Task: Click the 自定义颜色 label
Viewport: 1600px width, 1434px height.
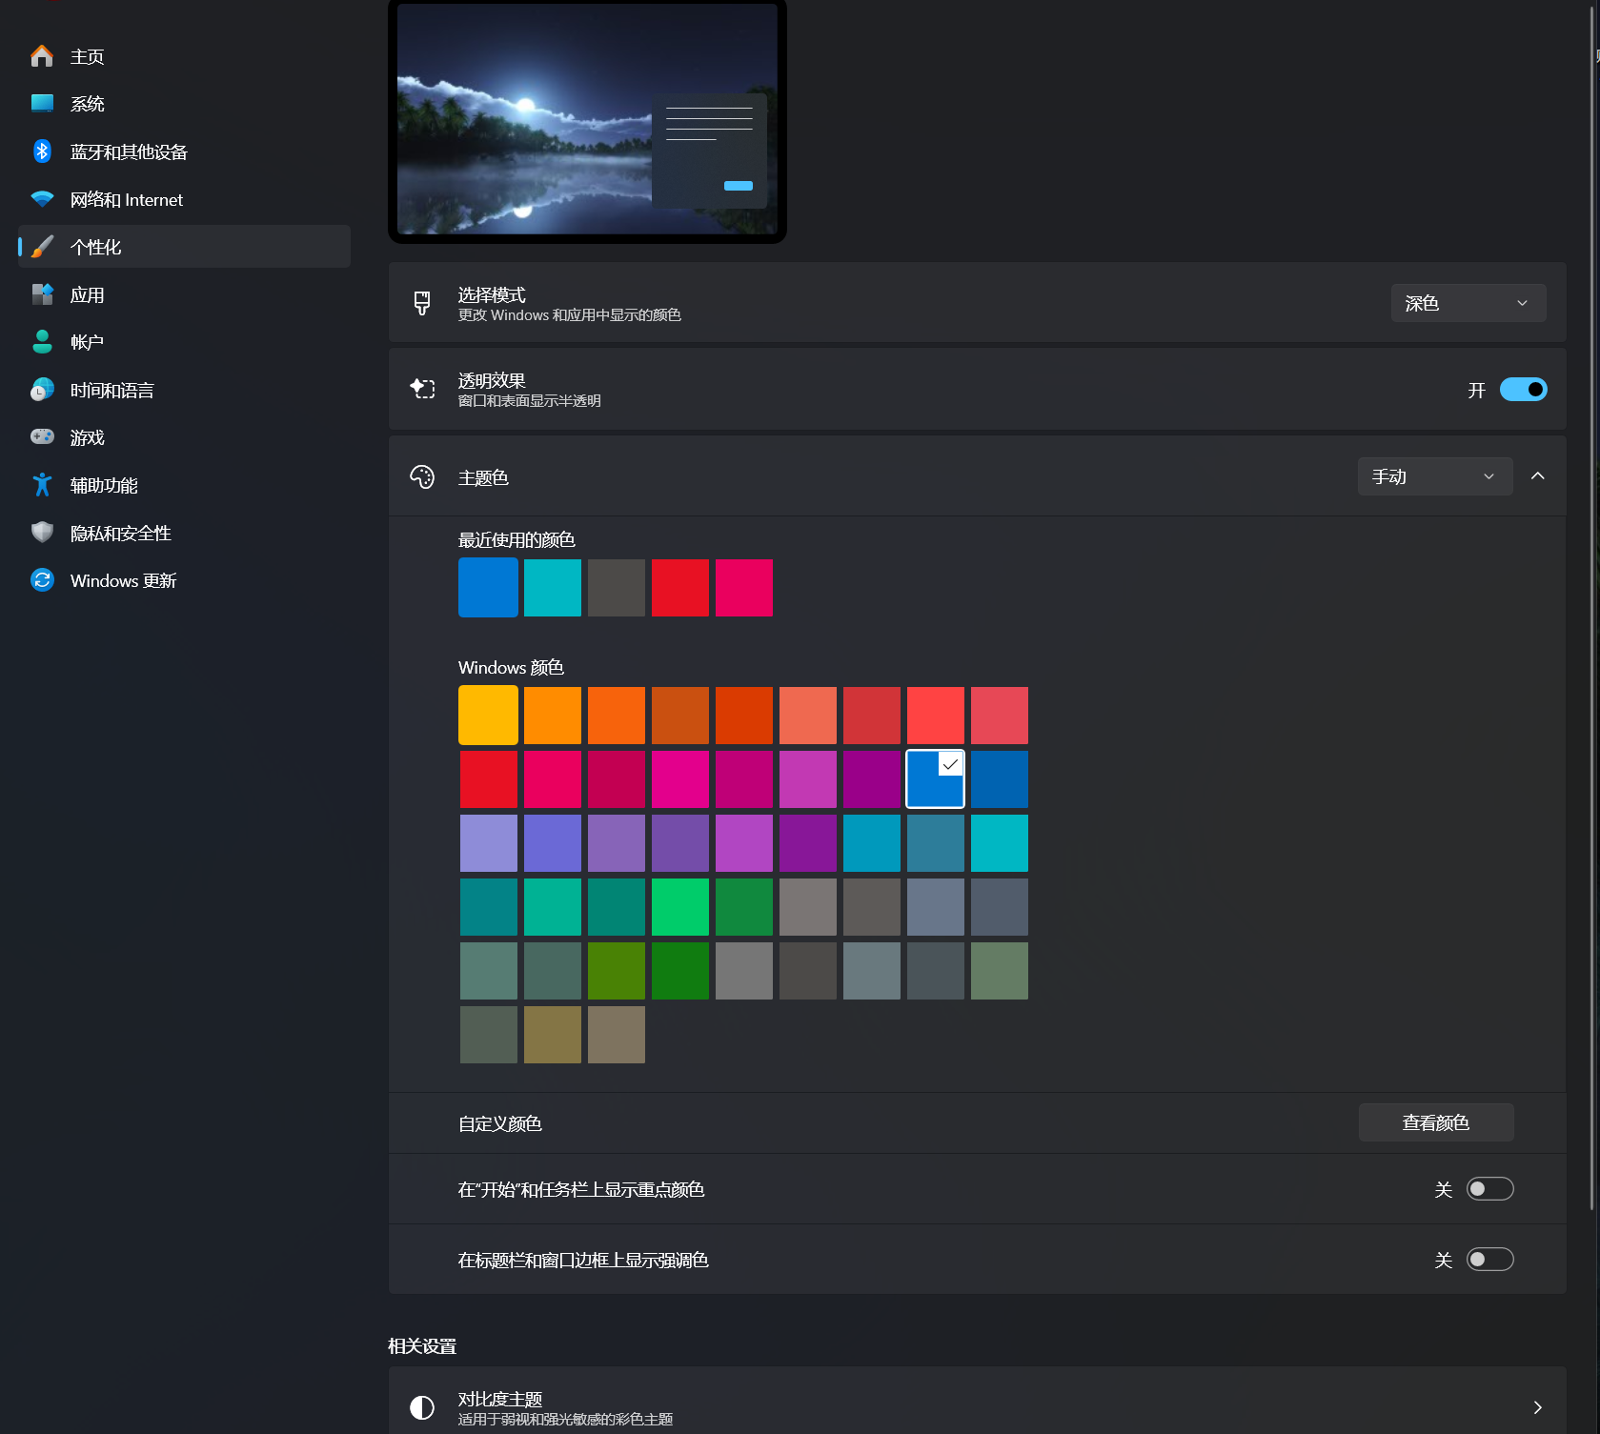Action: click(x=499, y=1123)
